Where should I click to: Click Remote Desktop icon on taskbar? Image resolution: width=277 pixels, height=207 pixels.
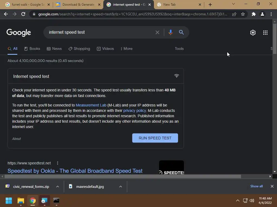pos(44,201)
